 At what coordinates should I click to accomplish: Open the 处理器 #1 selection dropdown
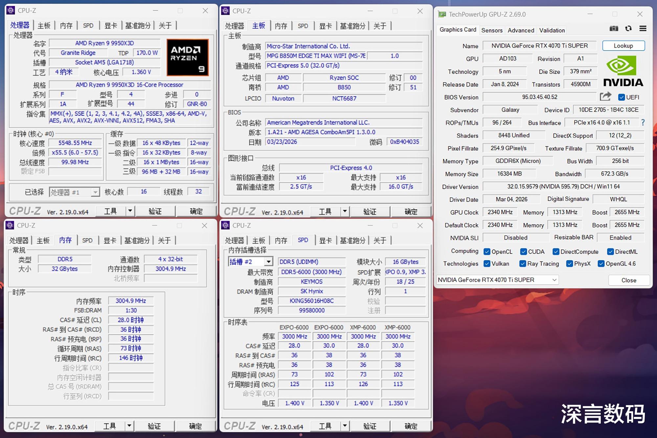(x=95, y=192)
